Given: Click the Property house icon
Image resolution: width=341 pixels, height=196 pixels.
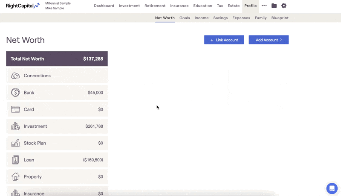Looking at the screenshot, I should 15,177.
